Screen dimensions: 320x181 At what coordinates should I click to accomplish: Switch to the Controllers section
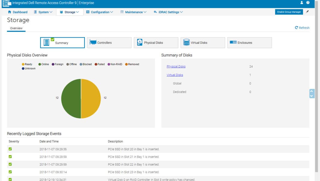pyautogui.click(x=109, y=43)
